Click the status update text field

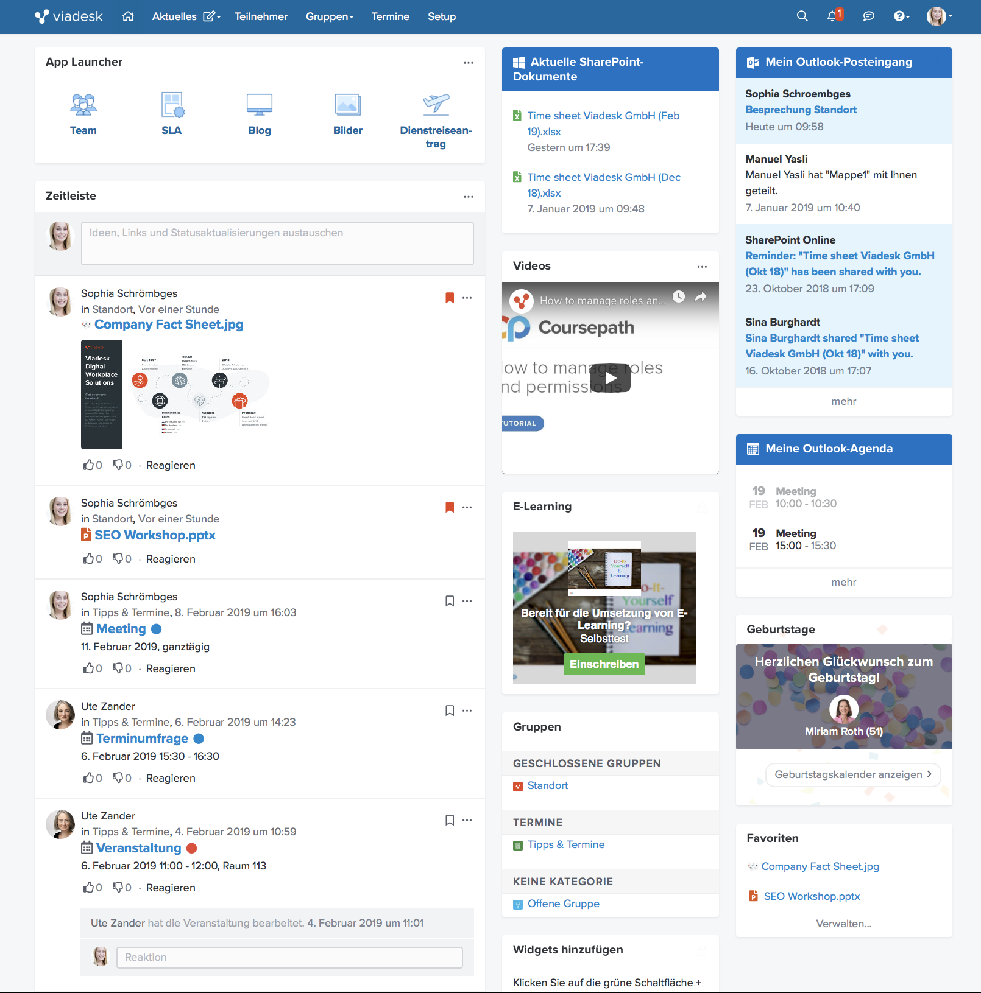click(277, 244)
